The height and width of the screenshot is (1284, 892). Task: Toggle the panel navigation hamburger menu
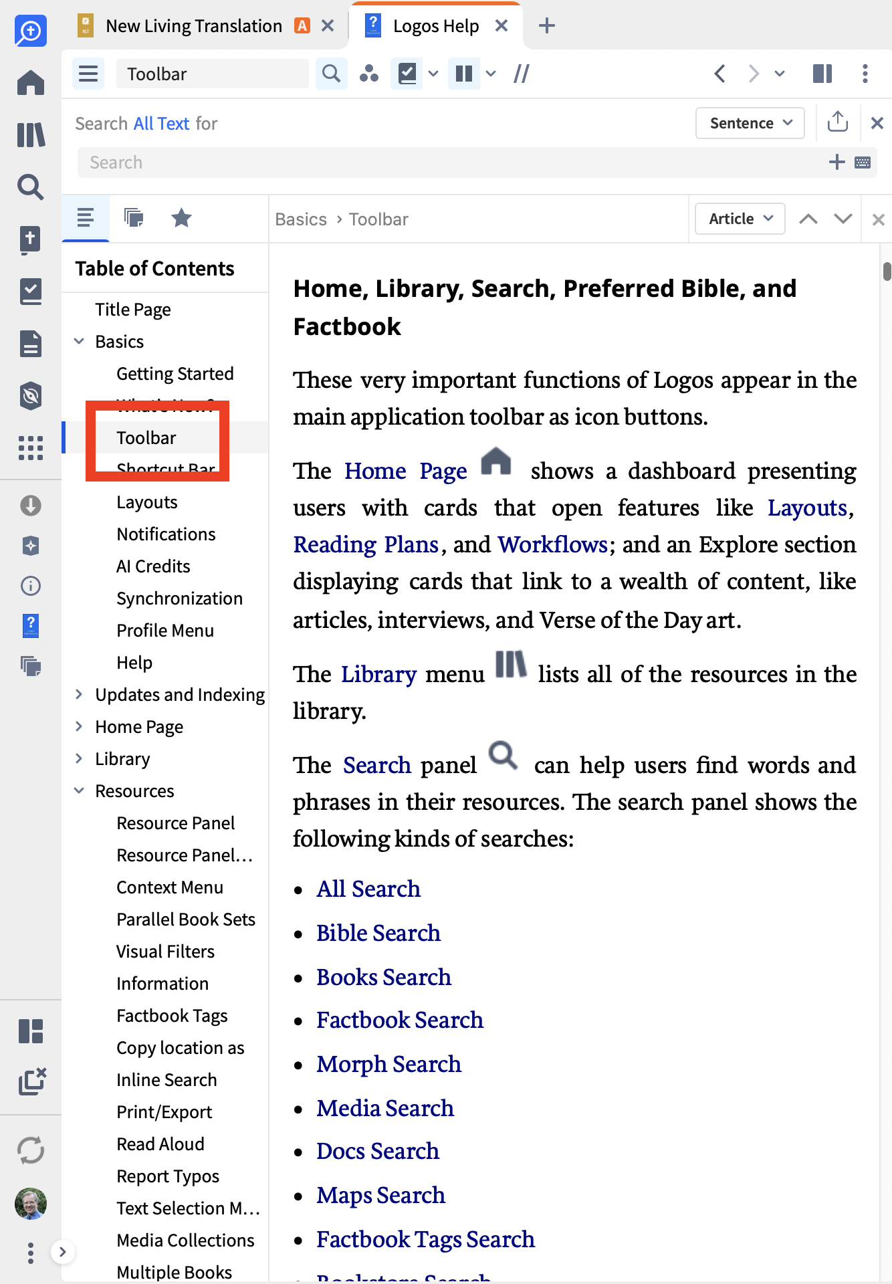(x=88, y=74)
